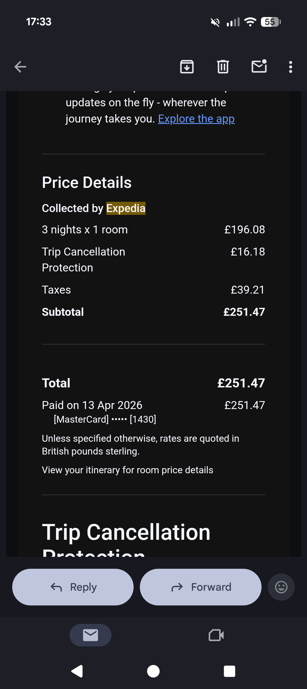Archive this email
Screen dimensions: 307x689
pos(187,67)
